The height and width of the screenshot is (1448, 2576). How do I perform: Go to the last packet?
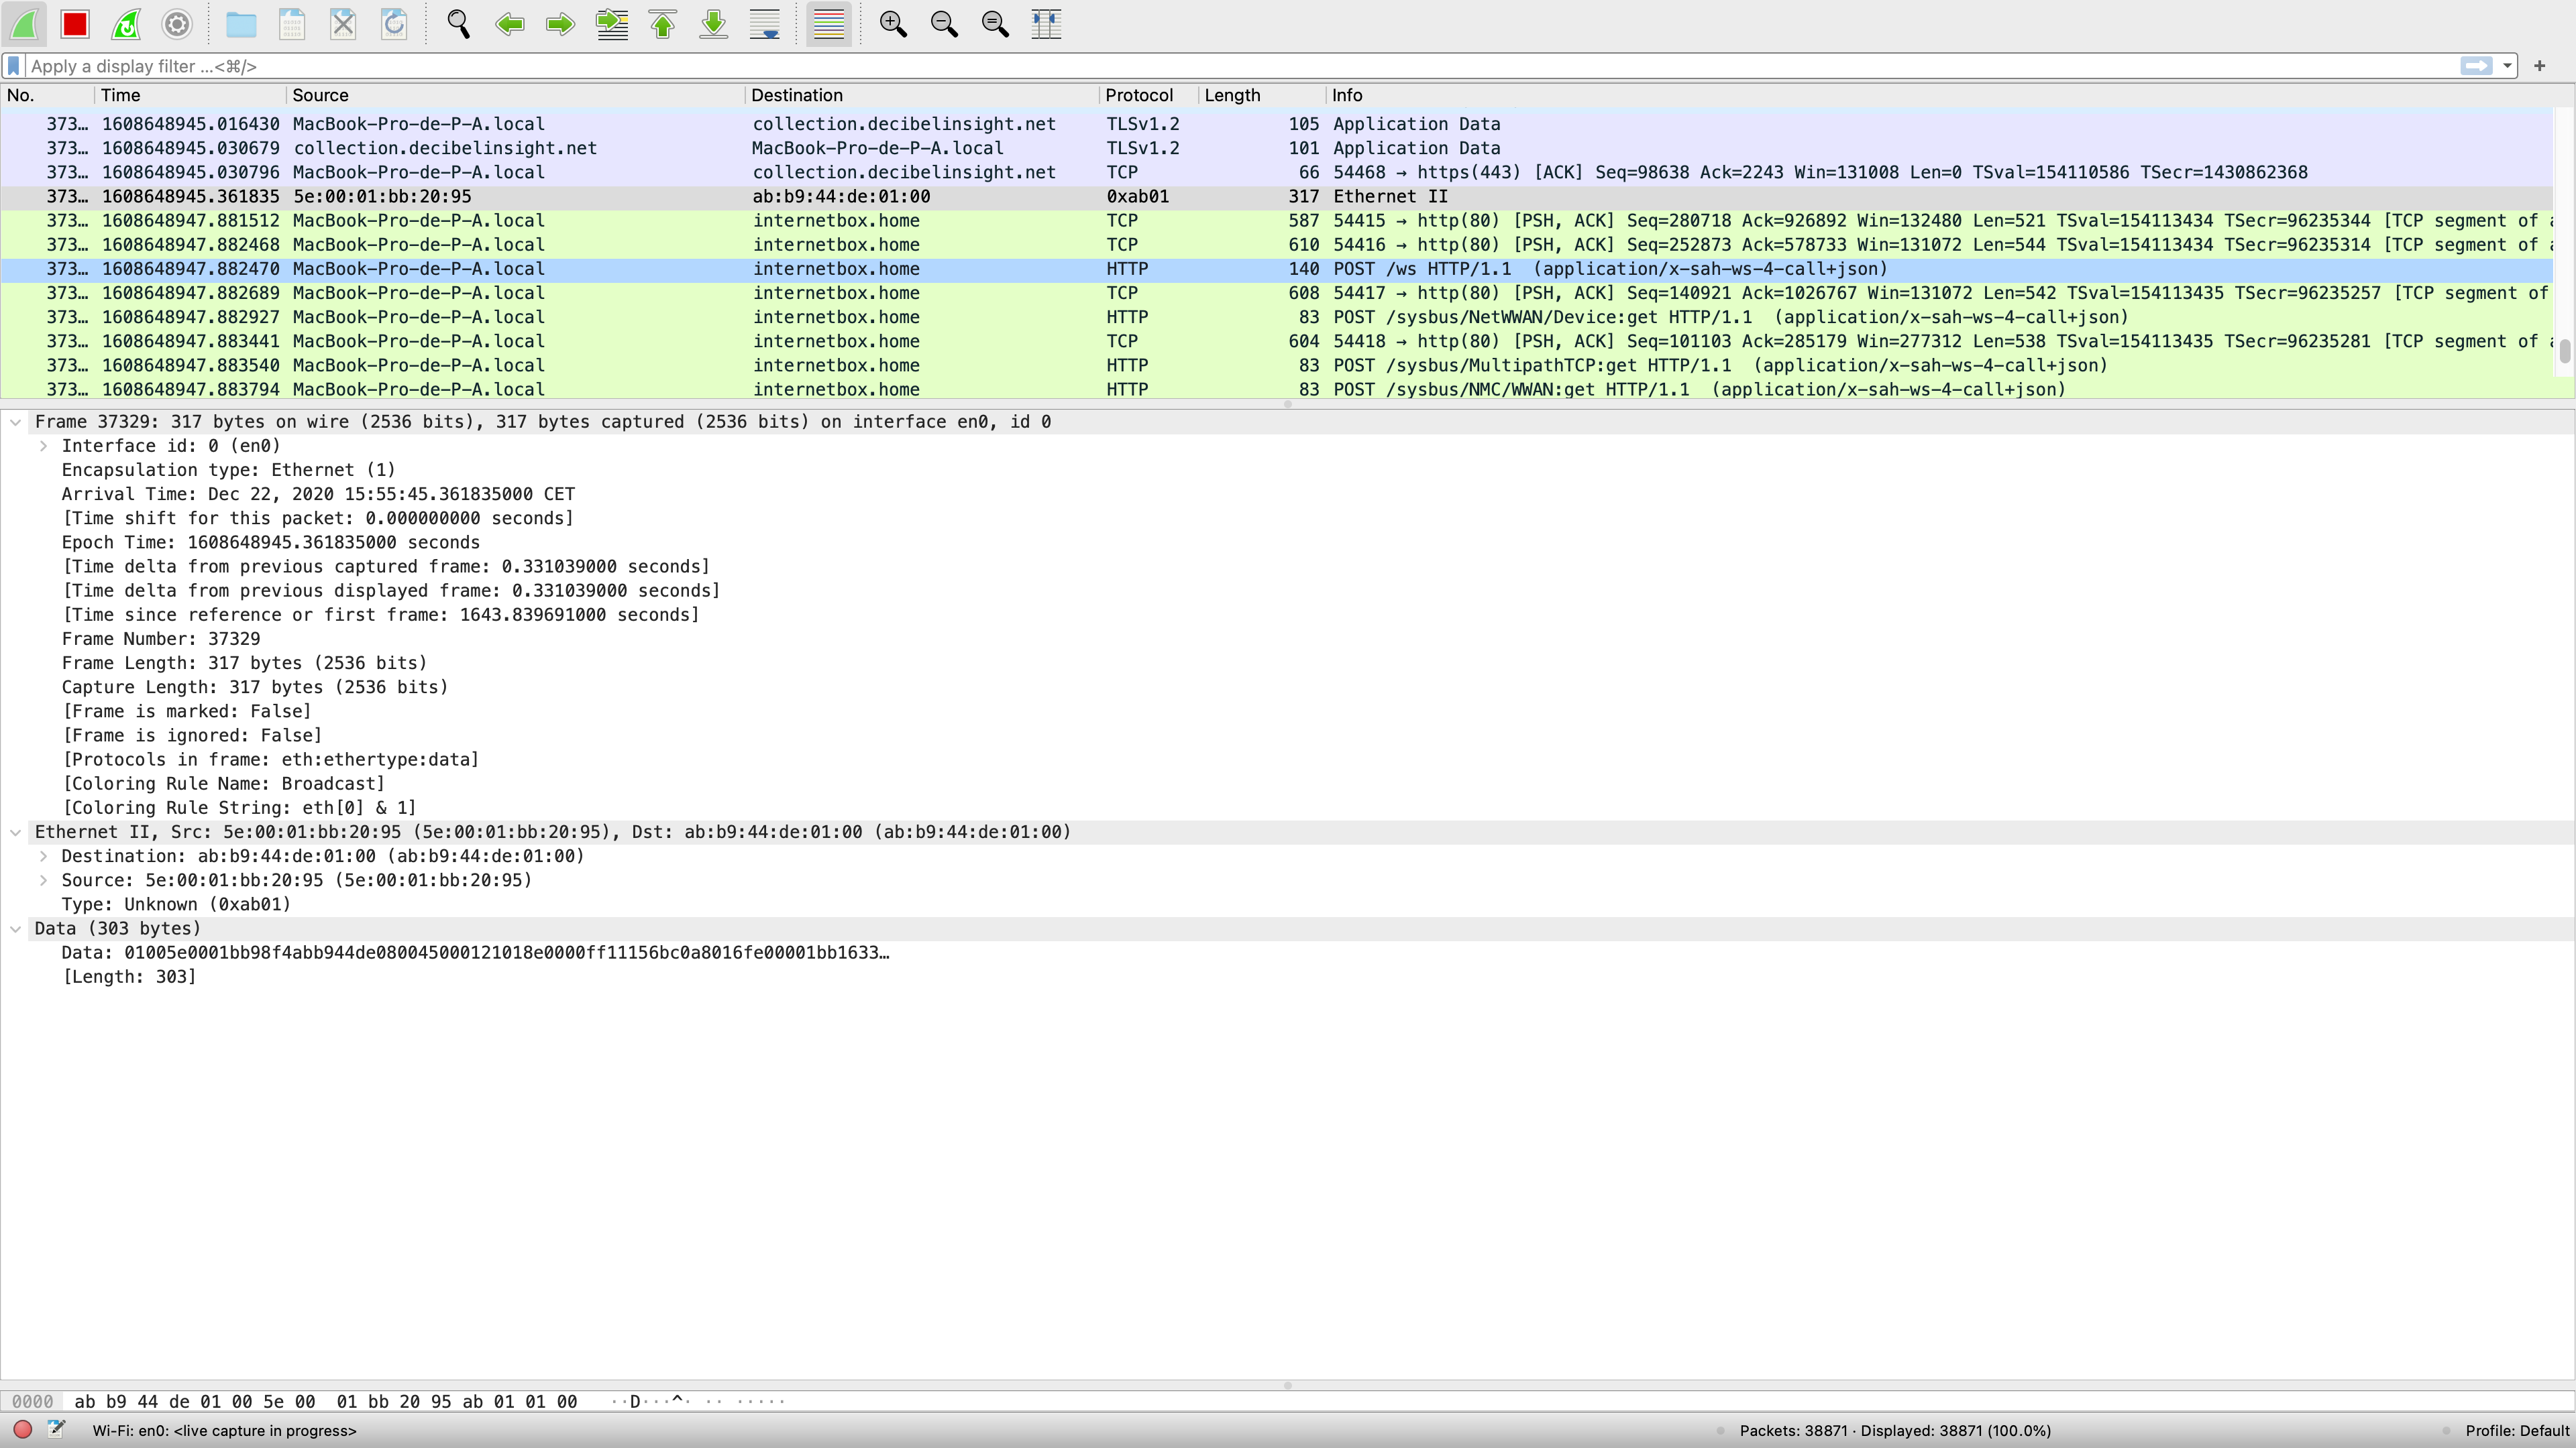[713, 24]
